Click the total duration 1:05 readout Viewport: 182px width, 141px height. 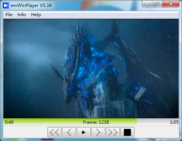pos(174,122)
